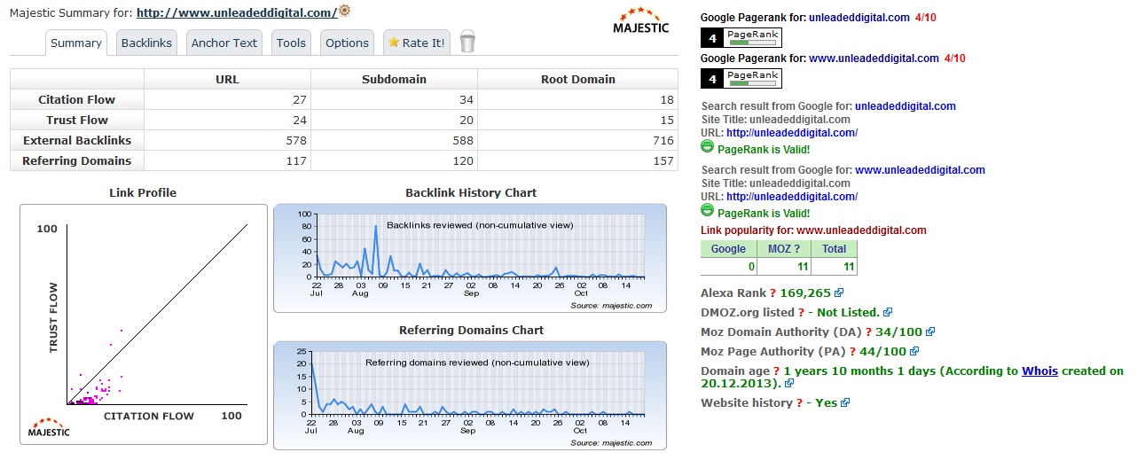Click the Majestic logo at the top right of the summary

pos(641,20)
